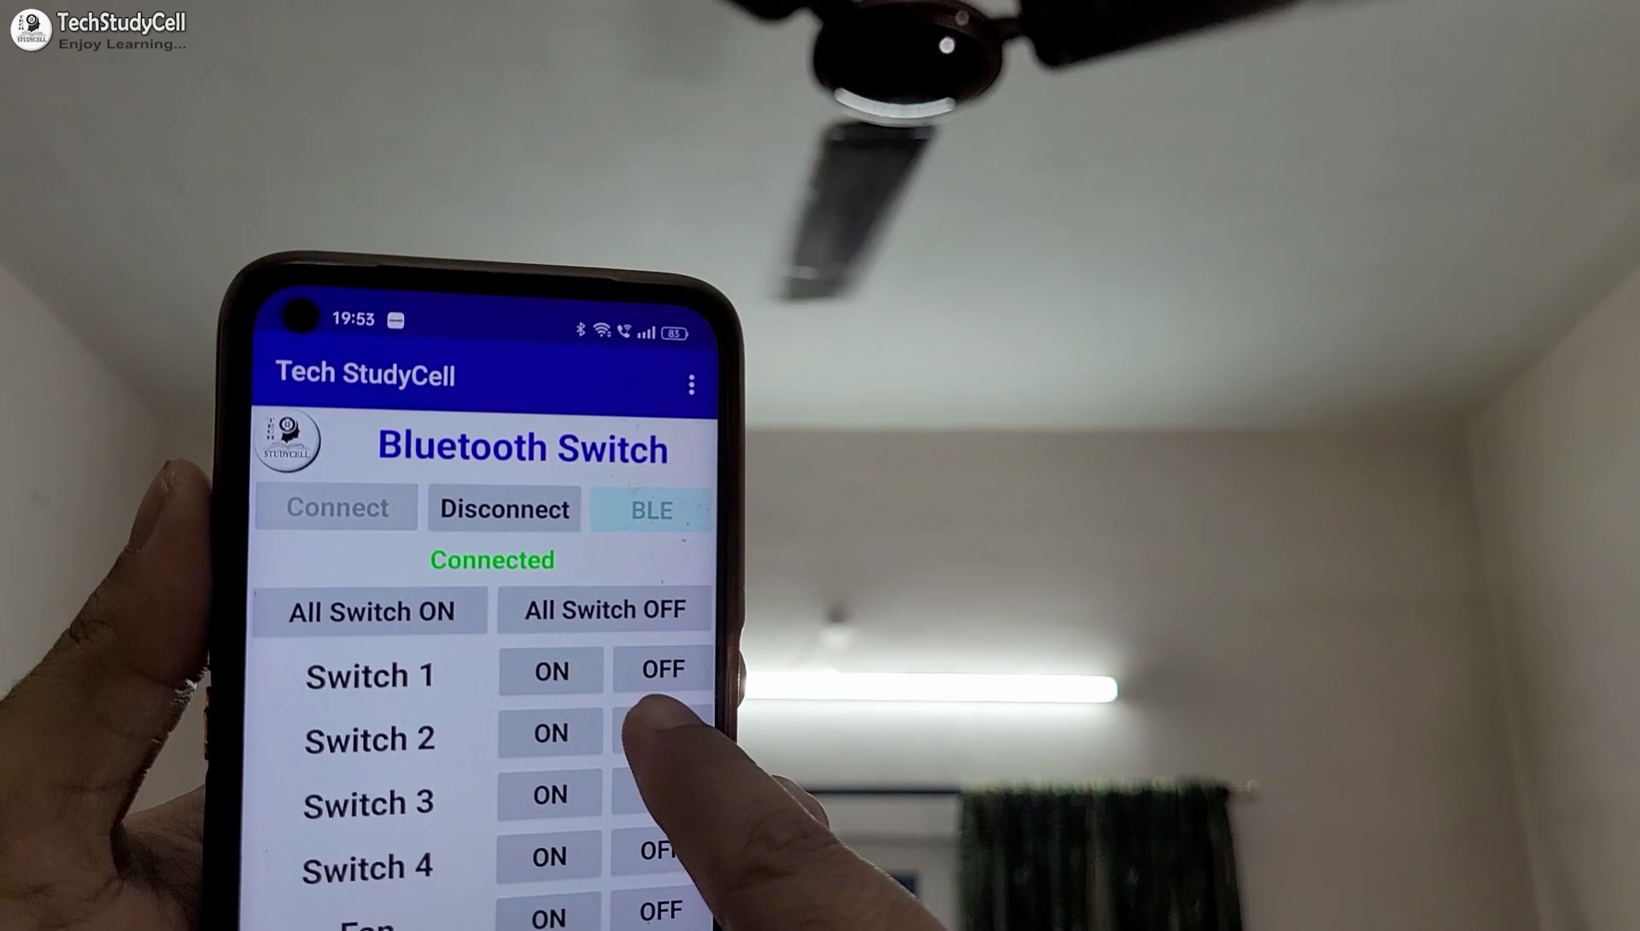1640x931 pixels.
Task: Tap the screen recorder icon in status bar
Action: 395,319
